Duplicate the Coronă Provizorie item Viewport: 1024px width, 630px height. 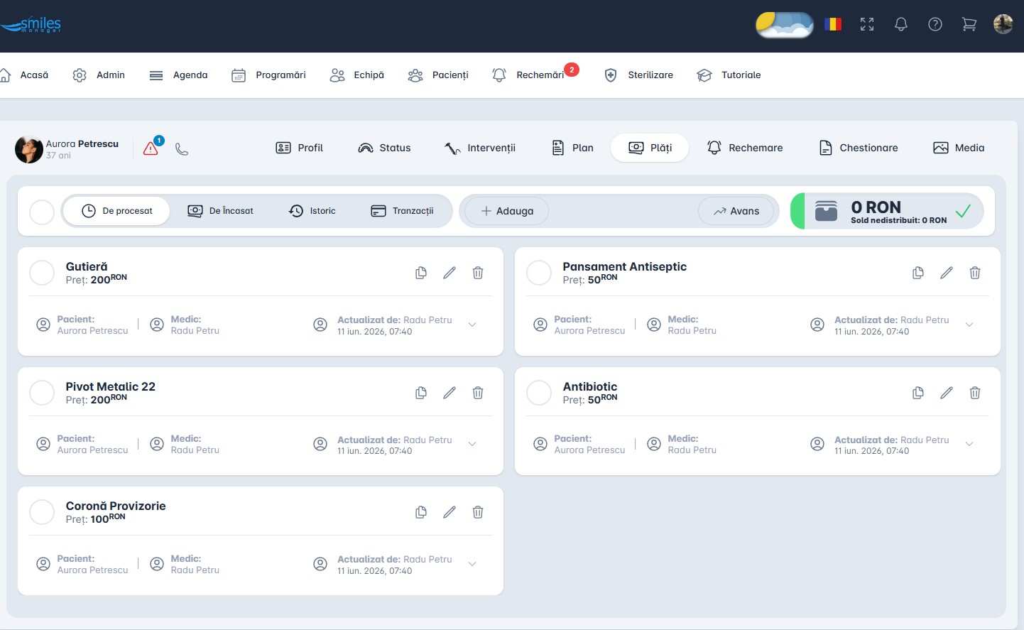tap(421, 512)
